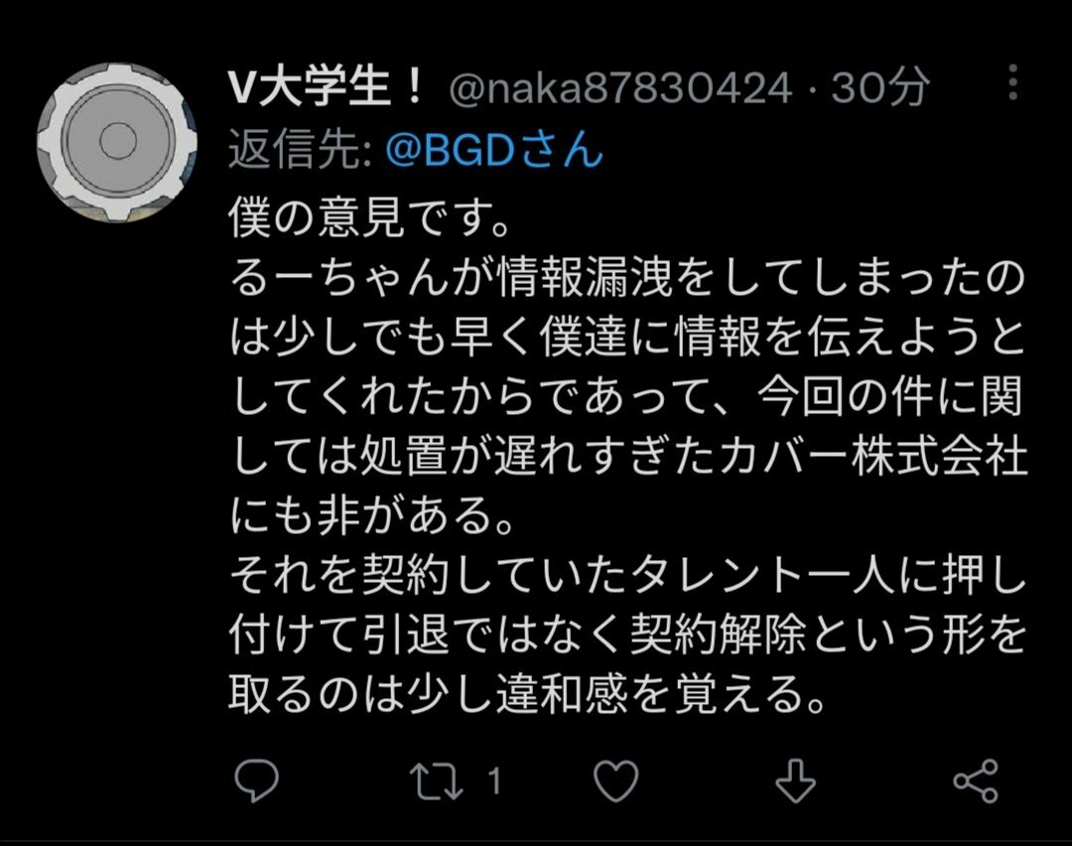Open the reply speech bubble icon
The width and height of the screenshot is (1072, 846).
pos(256,780)
